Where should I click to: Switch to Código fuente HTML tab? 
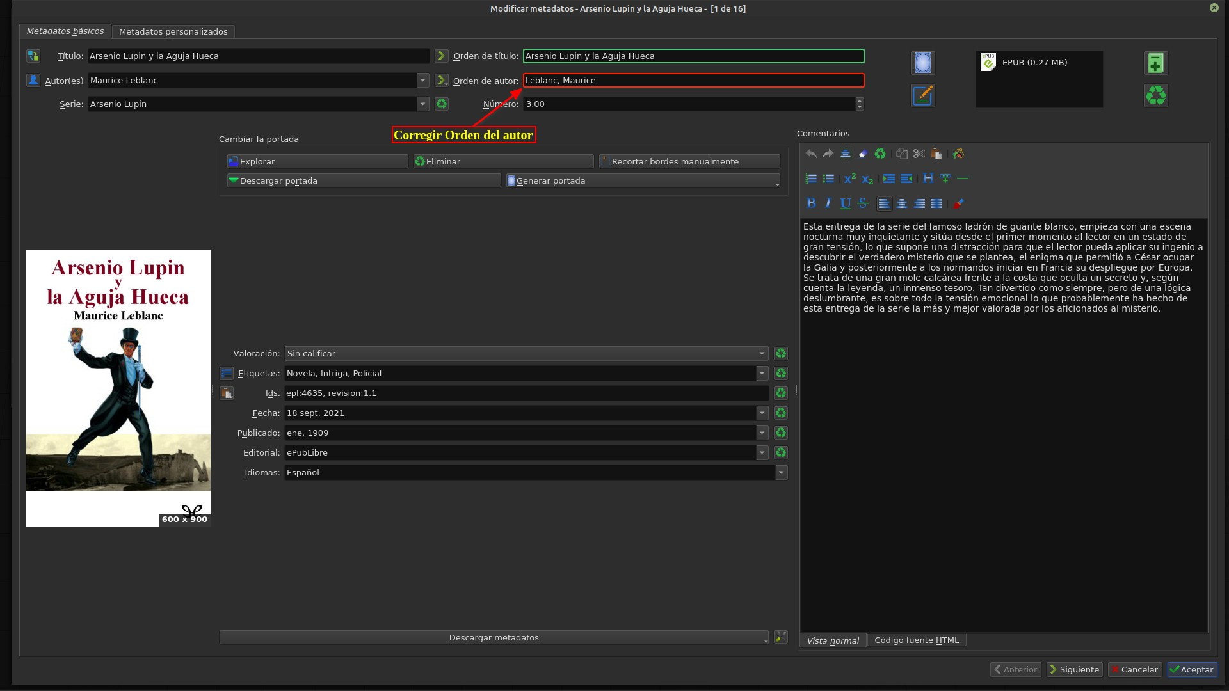tap(916, 640)
